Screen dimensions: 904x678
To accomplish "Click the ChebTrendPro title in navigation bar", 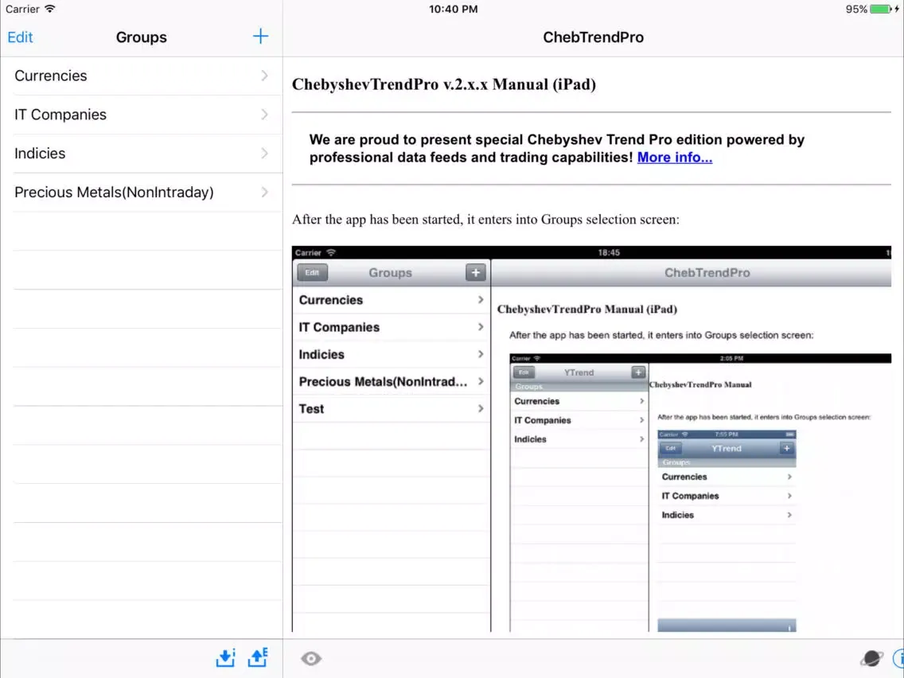I will pyautogui.click(x=594, y=37).
